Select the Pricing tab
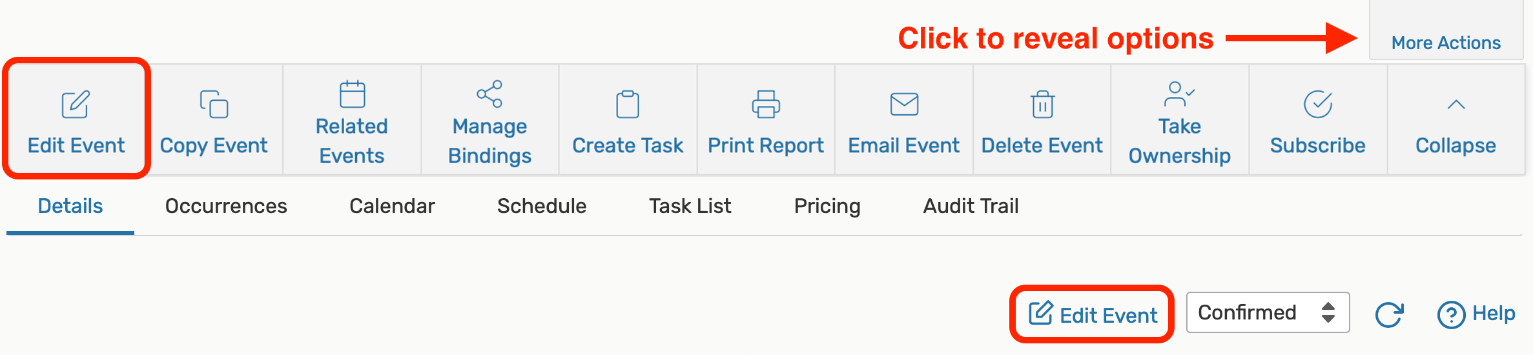Screen dimensions: 1533x355 (827, 206)
